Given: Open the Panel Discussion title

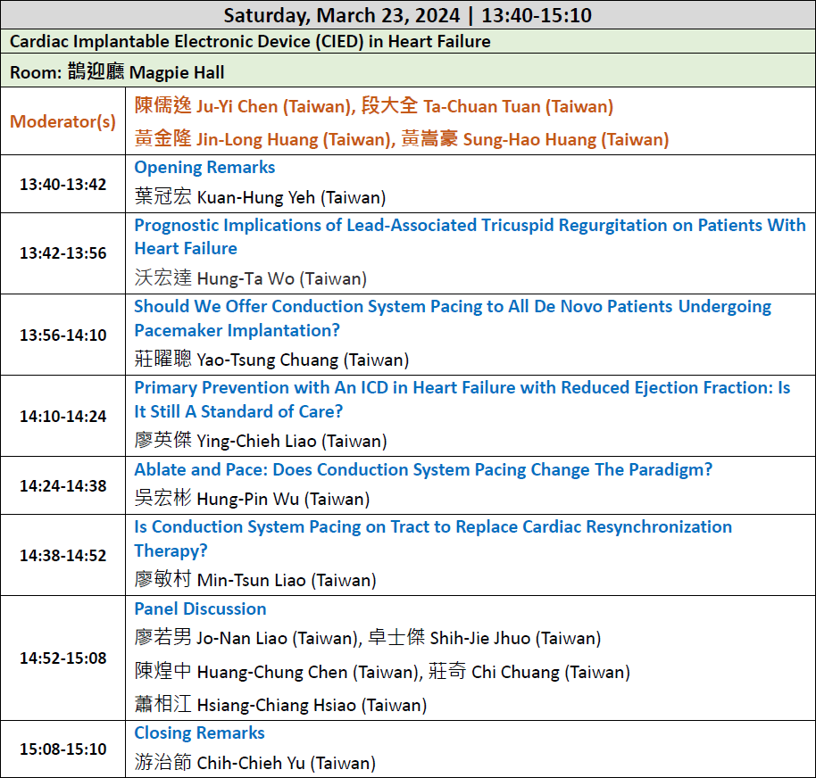Looking at the screenshot, I should click(x=200, y=608).
